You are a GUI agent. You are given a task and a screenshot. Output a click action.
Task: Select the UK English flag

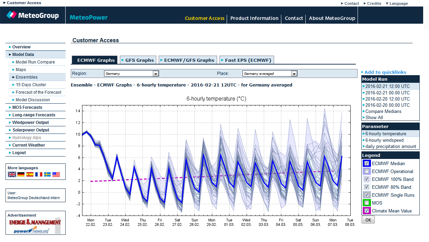(12, 174)
